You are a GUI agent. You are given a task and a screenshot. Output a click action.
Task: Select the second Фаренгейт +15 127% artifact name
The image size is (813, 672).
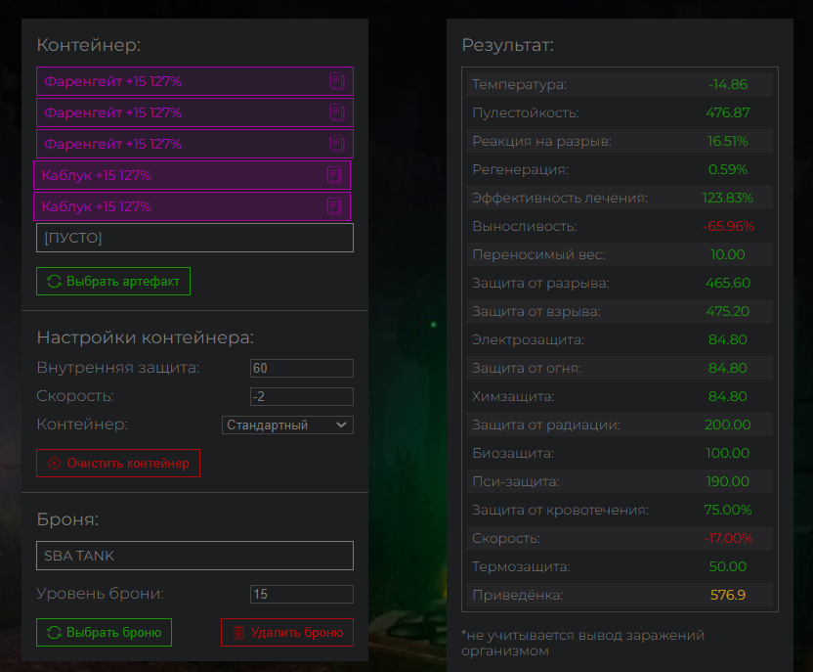[x=113, y=112]
